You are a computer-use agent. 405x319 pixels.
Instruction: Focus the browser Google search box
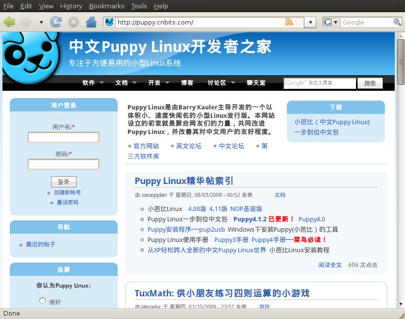pos(367,22)
